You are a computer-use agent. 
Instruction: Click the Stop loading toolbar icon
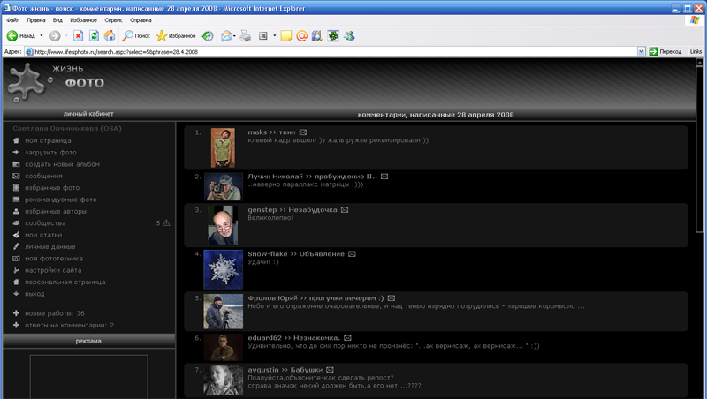79,36
